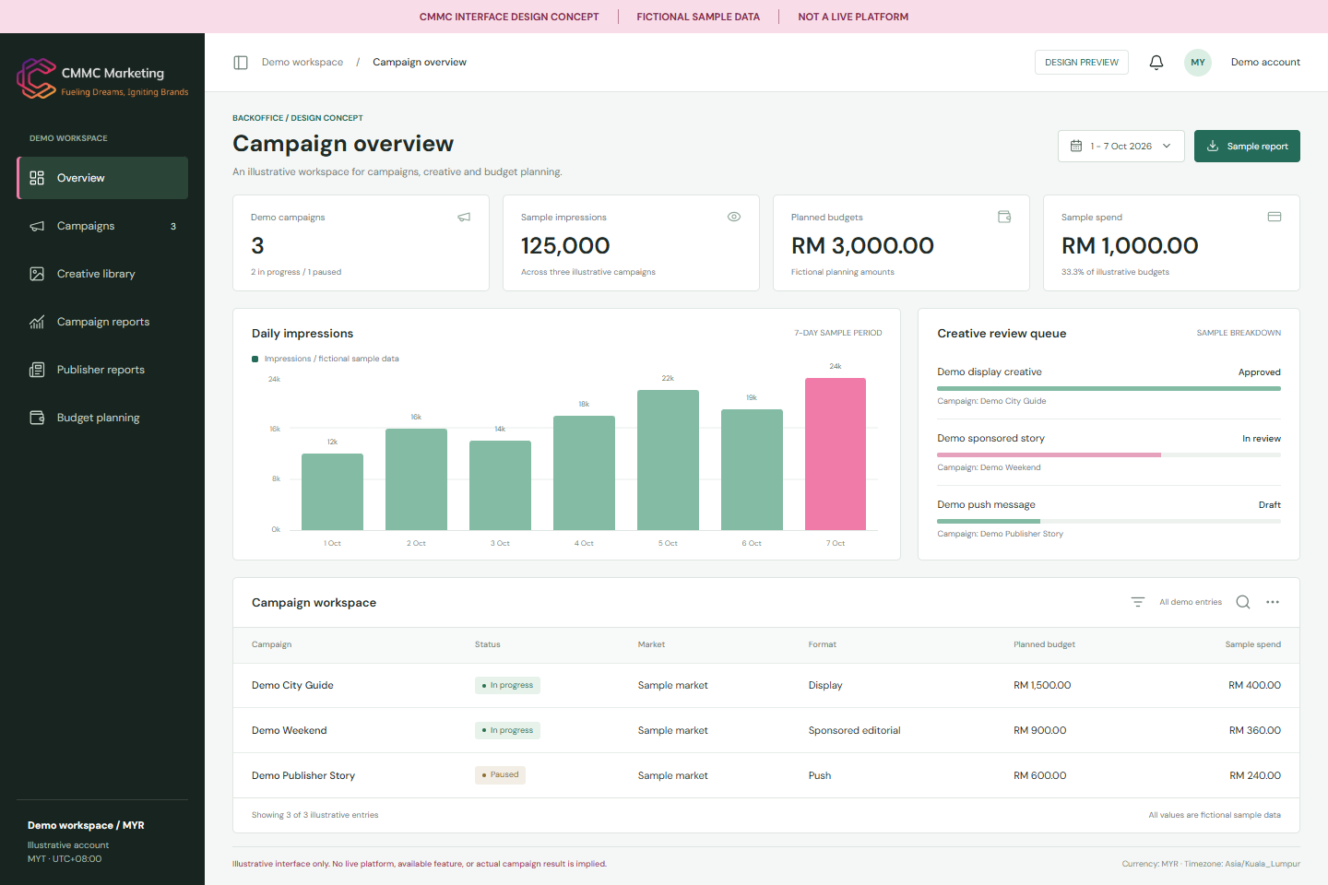This screenshot has height=885, width=1328.
Task: Open the notifications bell
Action: click(x=1156, y=63)
